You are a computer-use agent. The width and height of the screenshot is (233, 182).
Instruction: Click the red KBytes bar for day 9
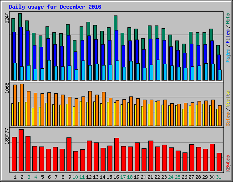(69, 154)
